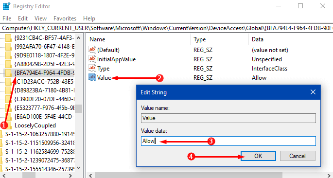
Task: Click the tree vertical scrollbar thumb
Action: point(79,108)
